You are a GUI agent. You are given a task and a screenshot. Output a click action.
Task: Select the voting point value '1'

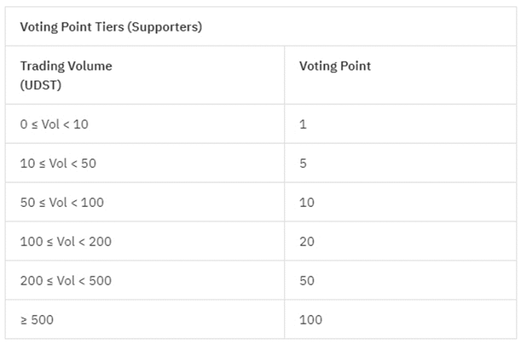point(303,124)
